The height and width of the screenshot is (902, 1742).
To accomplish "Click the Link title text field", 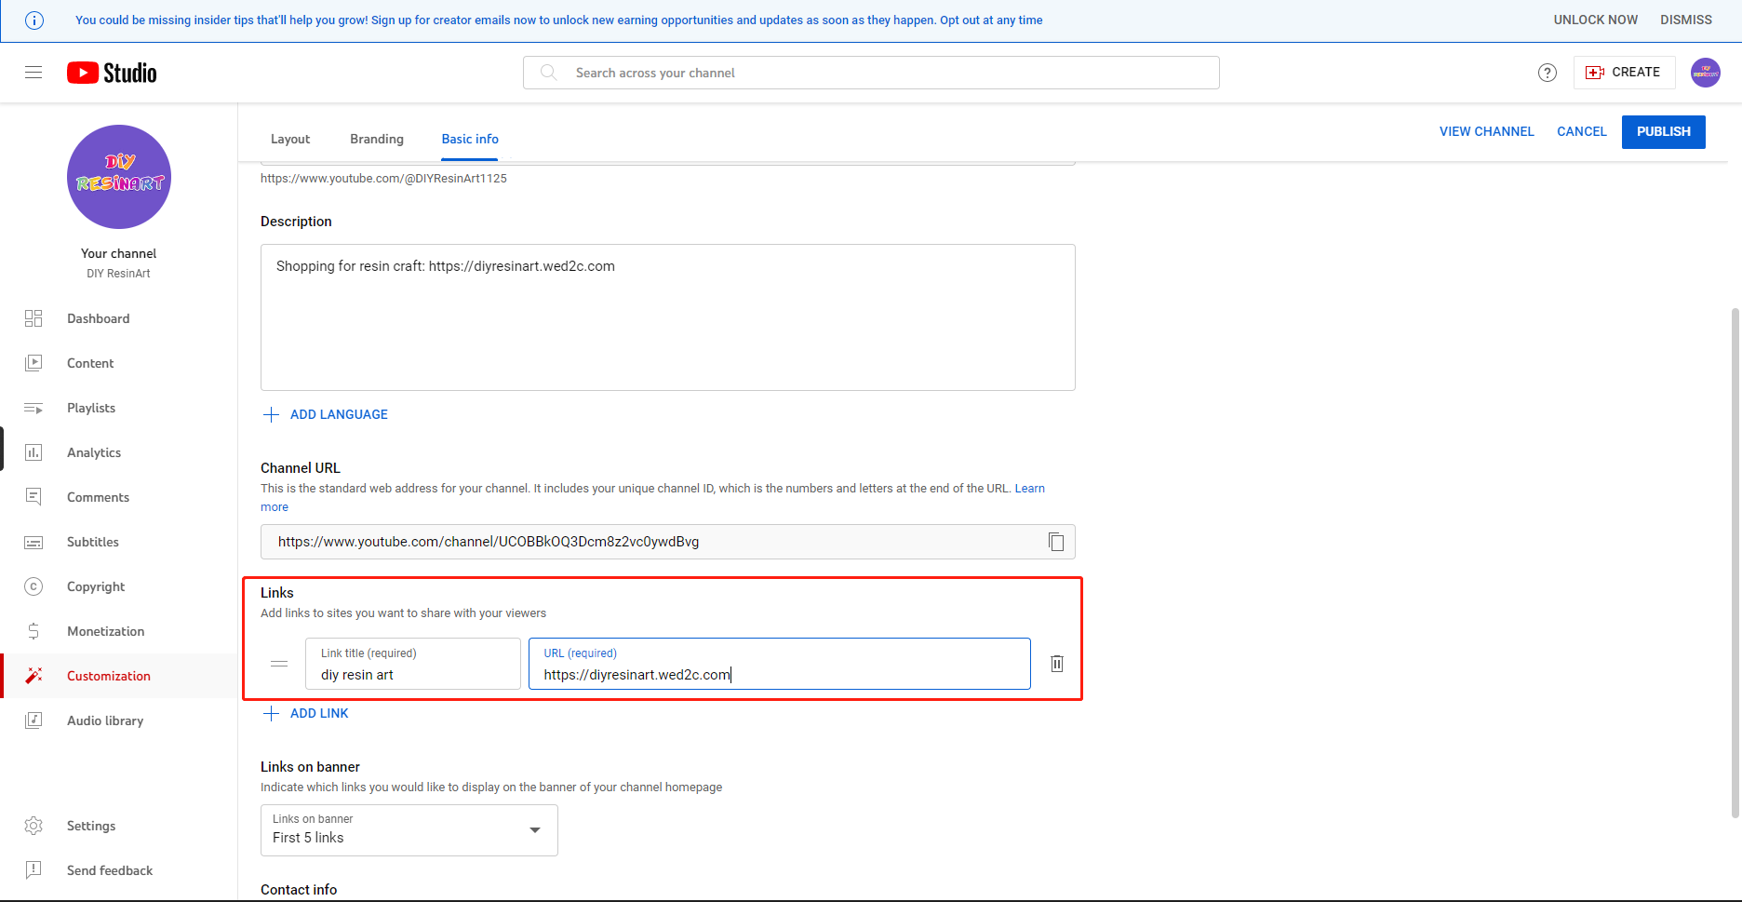I will [x=413, y=674].
